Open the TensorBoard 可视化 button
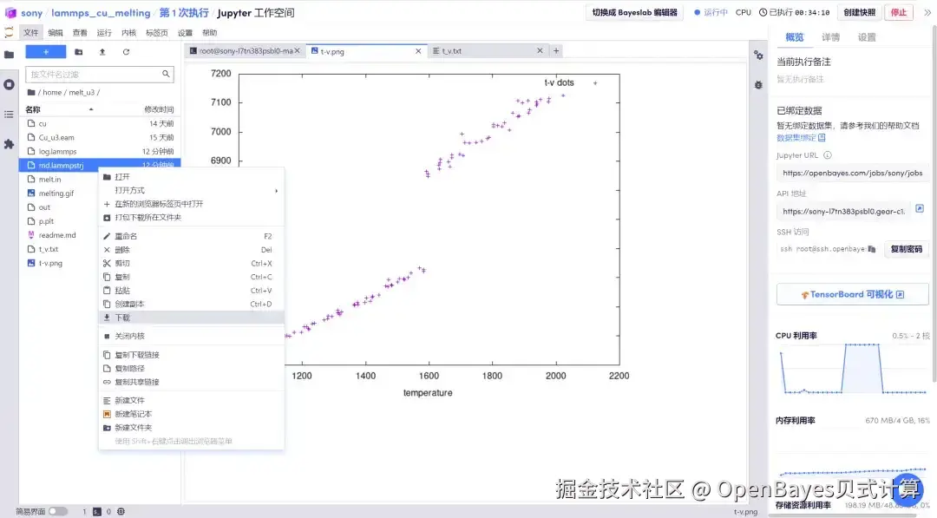 (853, 294)
